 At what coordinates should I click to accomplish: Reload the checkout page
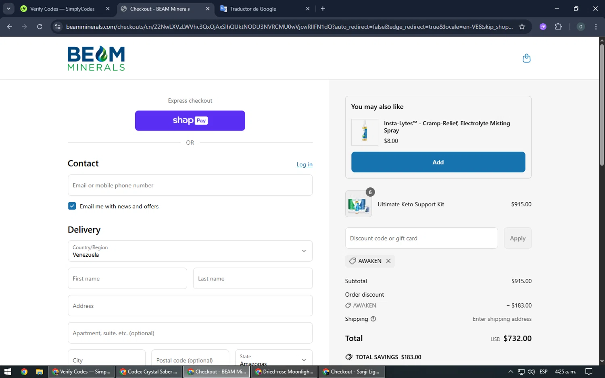[40, 27]
